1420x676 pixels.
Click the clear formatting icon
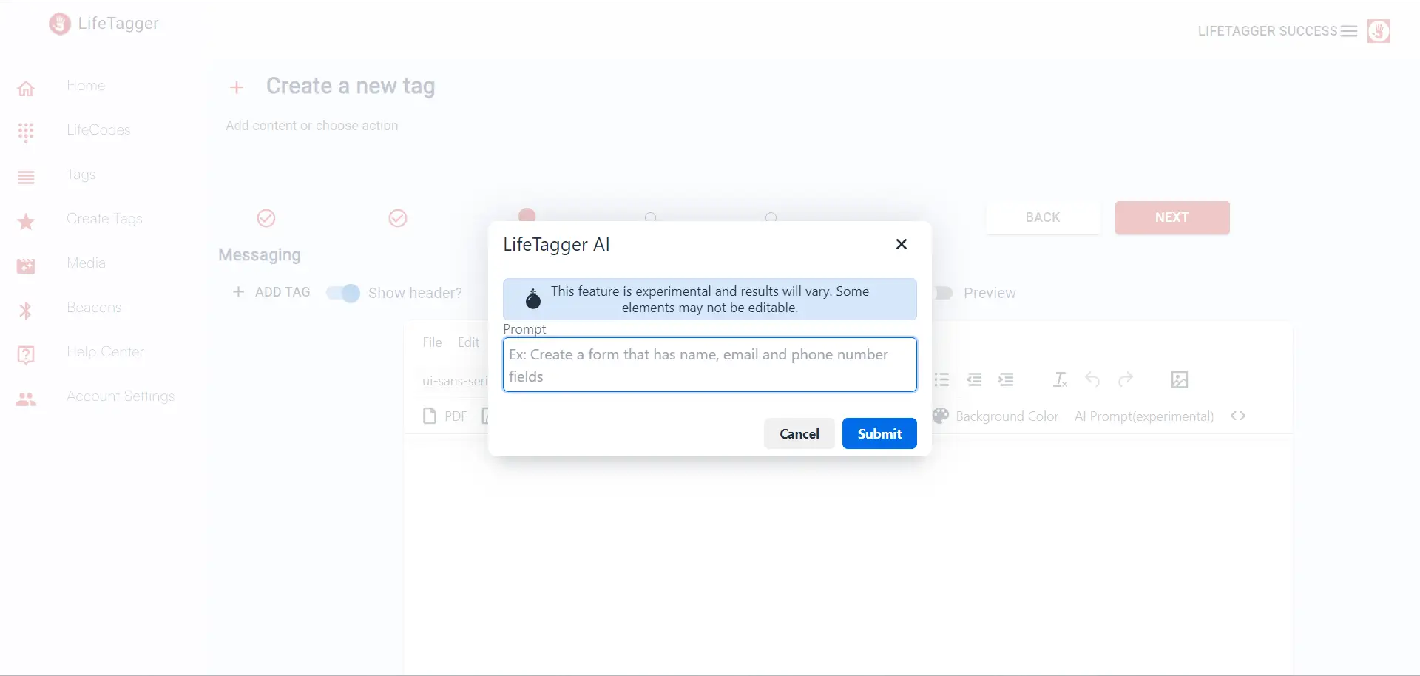(x=1060, y=379)
